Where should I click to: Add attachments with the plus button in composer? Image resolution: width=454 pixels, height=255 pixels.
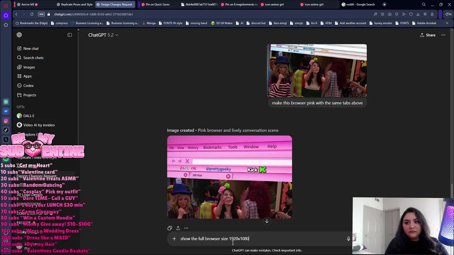(174, 239)
